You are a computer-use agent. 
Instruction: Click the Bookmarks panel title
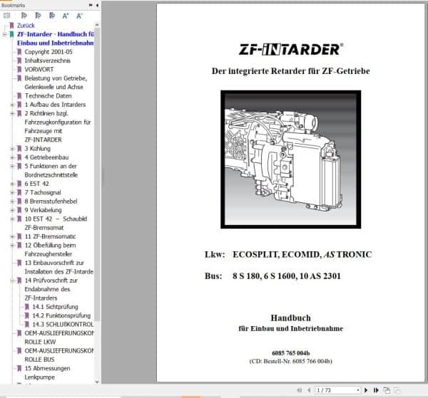pos(13,5)
